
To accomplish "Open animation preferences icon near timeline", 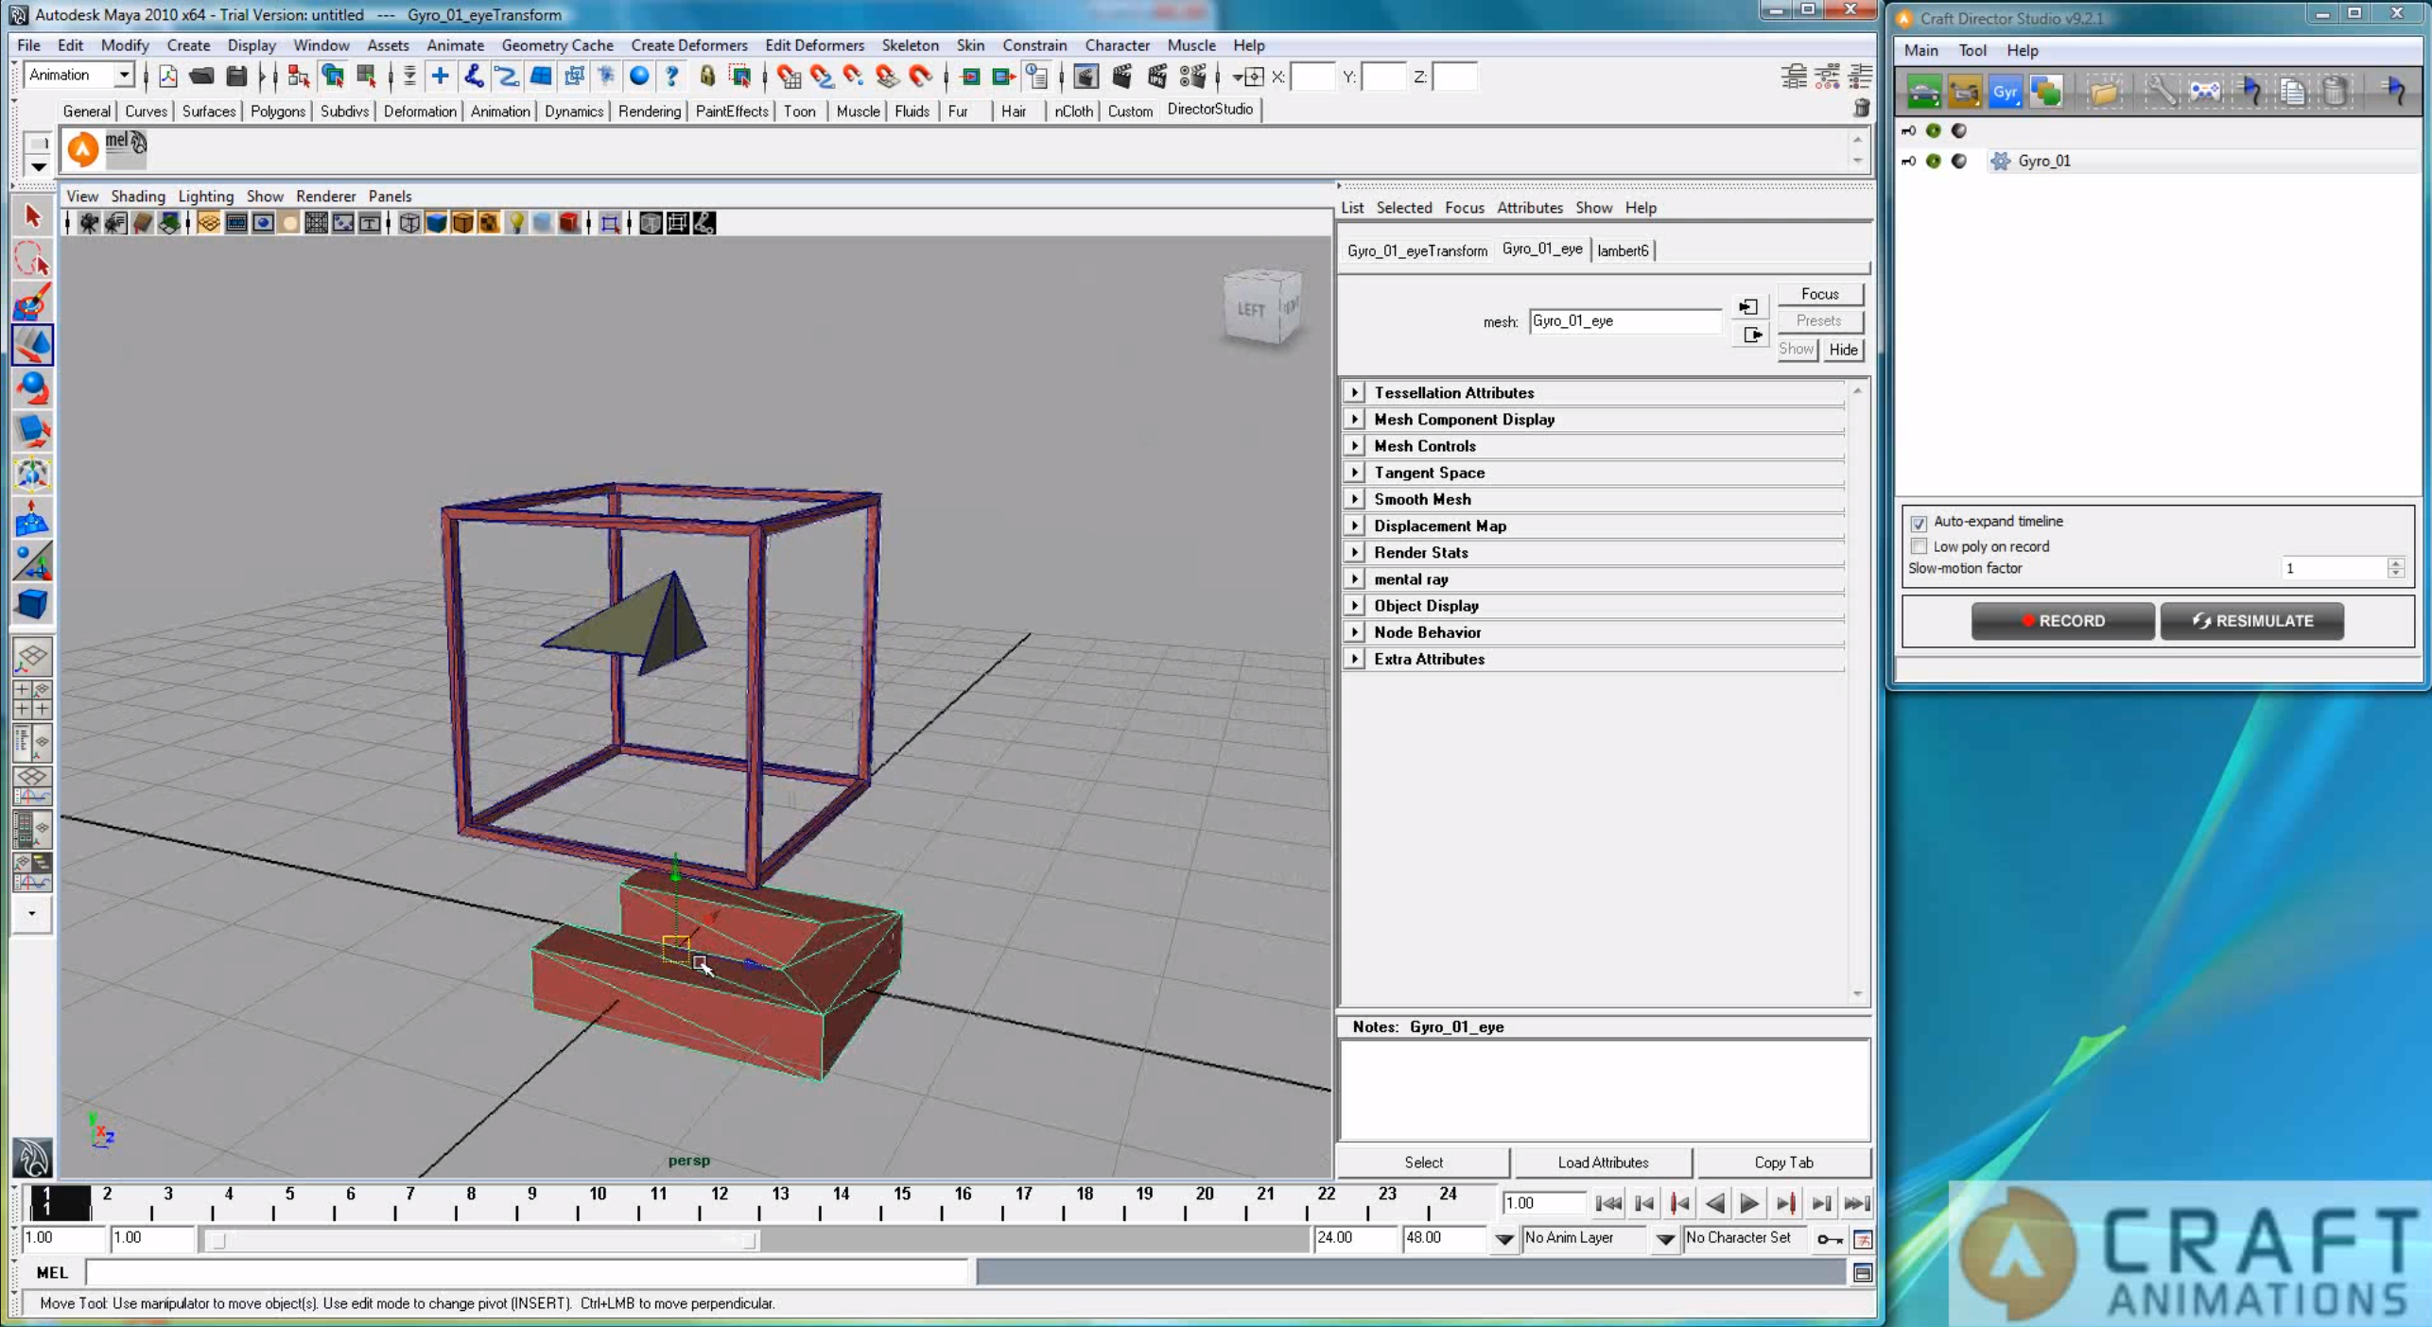I will point(1862,1239).
